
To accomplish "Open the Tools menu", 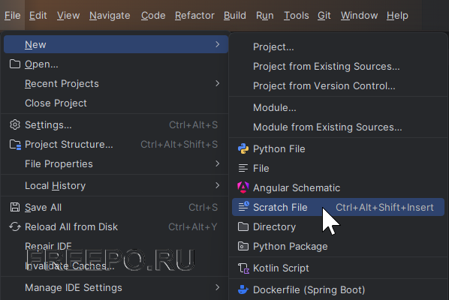I will (296, 16).
